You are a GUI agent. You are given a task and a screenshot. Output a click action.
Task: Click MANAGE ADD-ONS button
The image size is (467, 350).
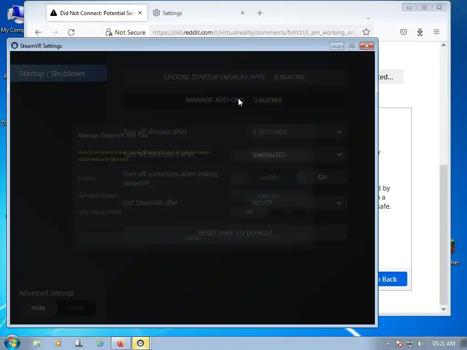click(x=235, y=100)
